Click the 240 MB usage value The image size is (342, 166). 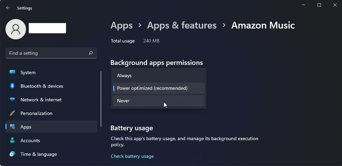(151, 41)
